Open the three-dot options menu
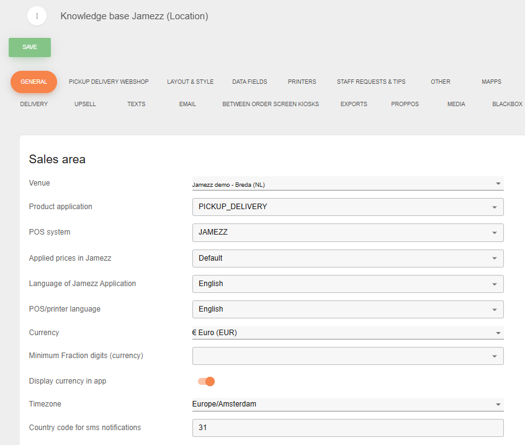 point(37,16)
